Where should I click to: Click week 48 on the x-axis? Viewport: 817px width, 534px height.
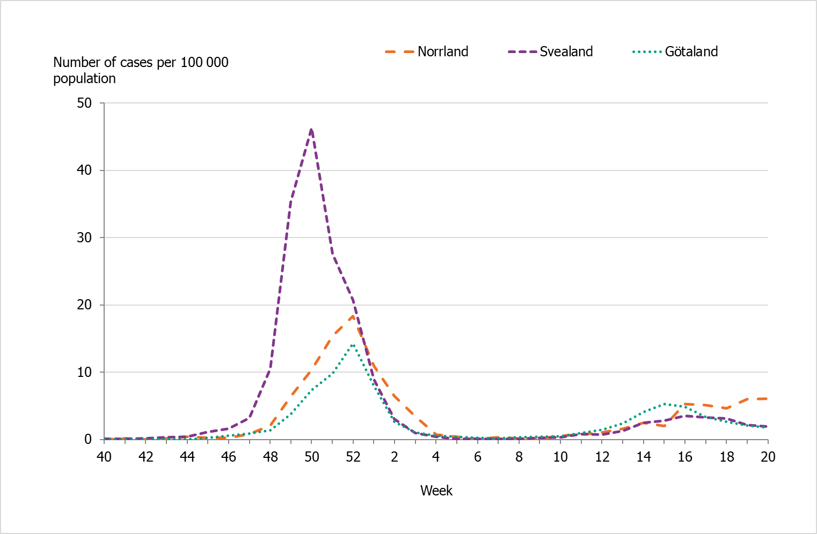pyautogui.click(x=270, y=457)
